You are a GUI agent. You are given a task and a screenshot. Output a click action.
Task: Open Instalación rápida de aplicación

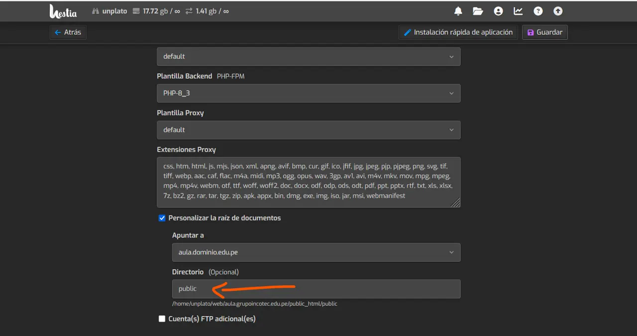[458, 32]
